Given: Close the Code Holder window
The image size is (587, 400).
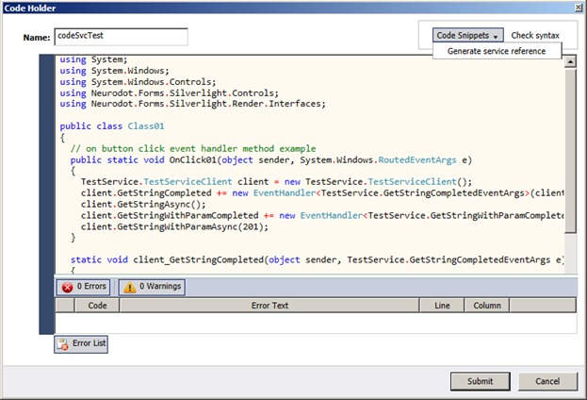Looking at the screenshot, I should pyautogui.click(x=579, y=8).
